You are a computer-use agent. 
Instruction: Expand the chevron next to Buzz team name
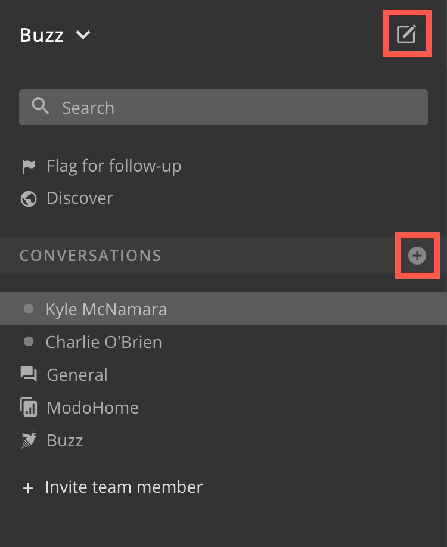(x=83, y=35)
